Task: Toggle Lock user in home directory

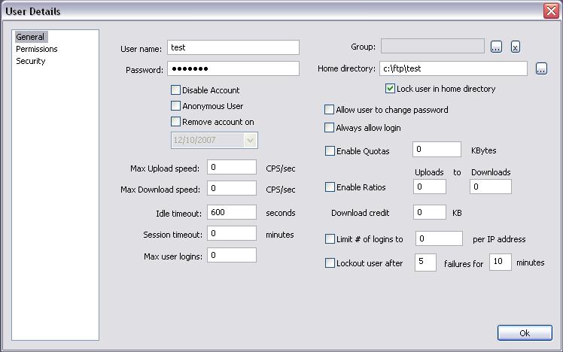Action: (390, 89)
